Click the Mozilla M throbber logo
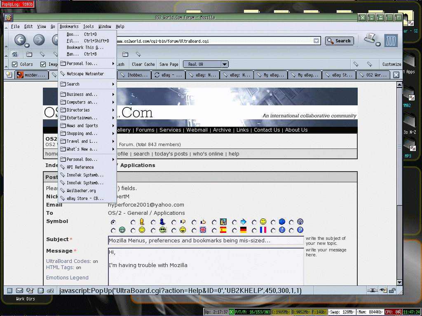The width and height of the screenshot is (422, 316). point(391,41)
